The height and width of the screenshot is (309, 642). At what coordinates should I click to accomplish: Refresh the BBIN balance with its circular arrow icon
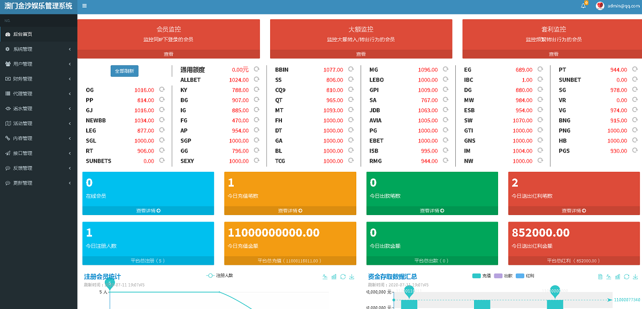click(x=350, y=69)
